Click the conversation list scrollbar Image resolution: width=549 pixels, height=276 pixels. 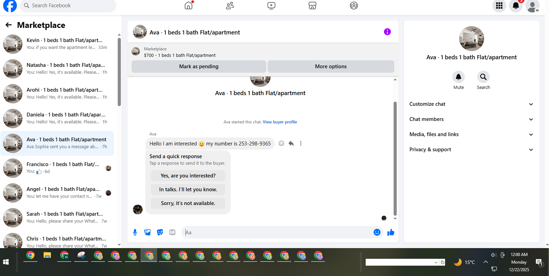coord(119,72)
